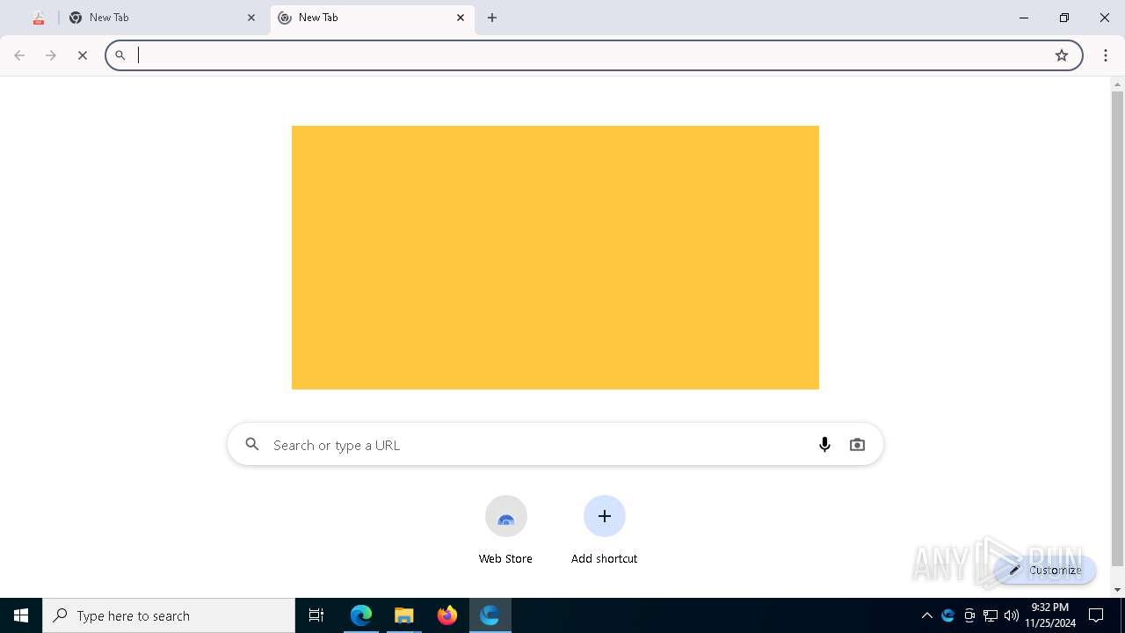Open volume control tray icon
Image resolution: width=1125 pixels, height=633 pixels.
click(x=1012, y=615)
